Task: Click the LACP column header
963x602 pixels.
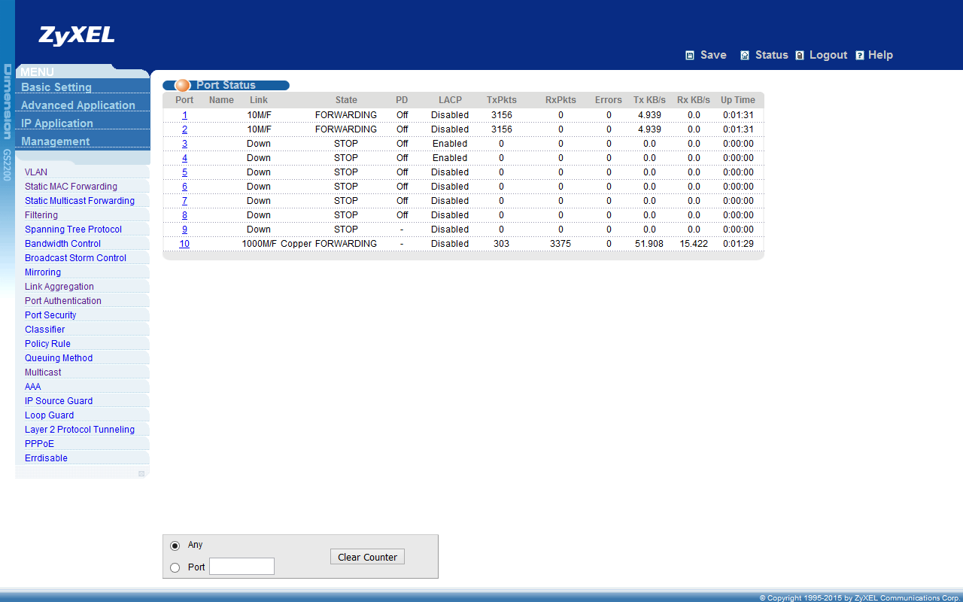Action: point(450,100)
